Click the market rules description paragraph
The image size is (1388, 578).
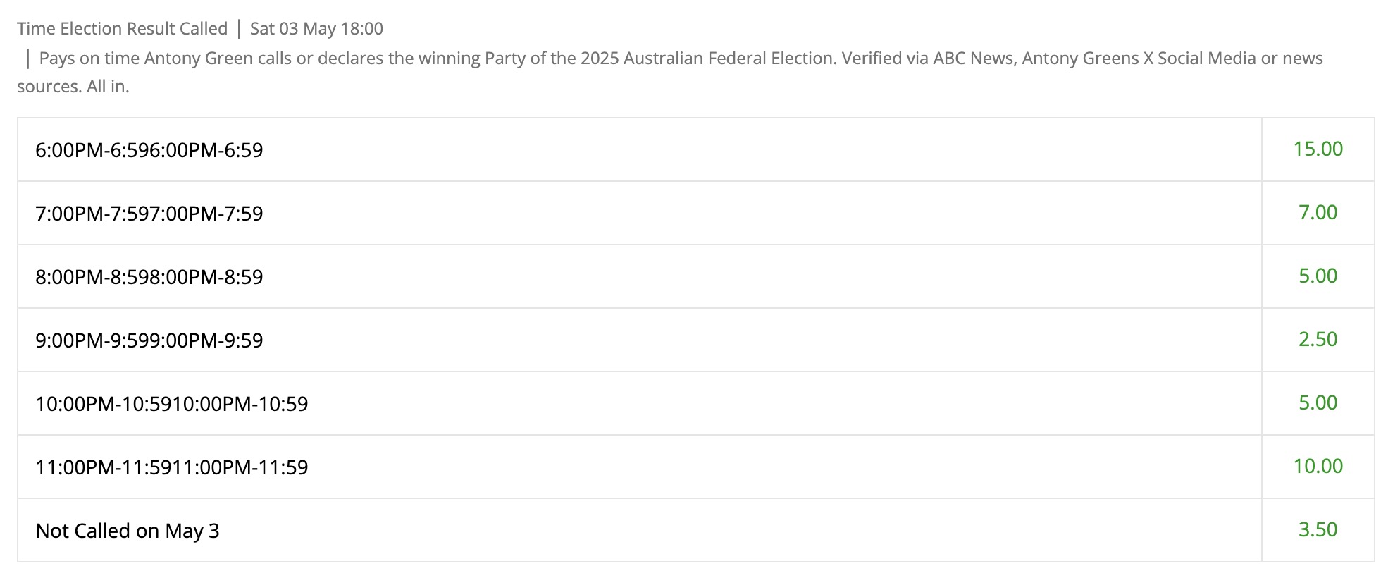point(670,73)
